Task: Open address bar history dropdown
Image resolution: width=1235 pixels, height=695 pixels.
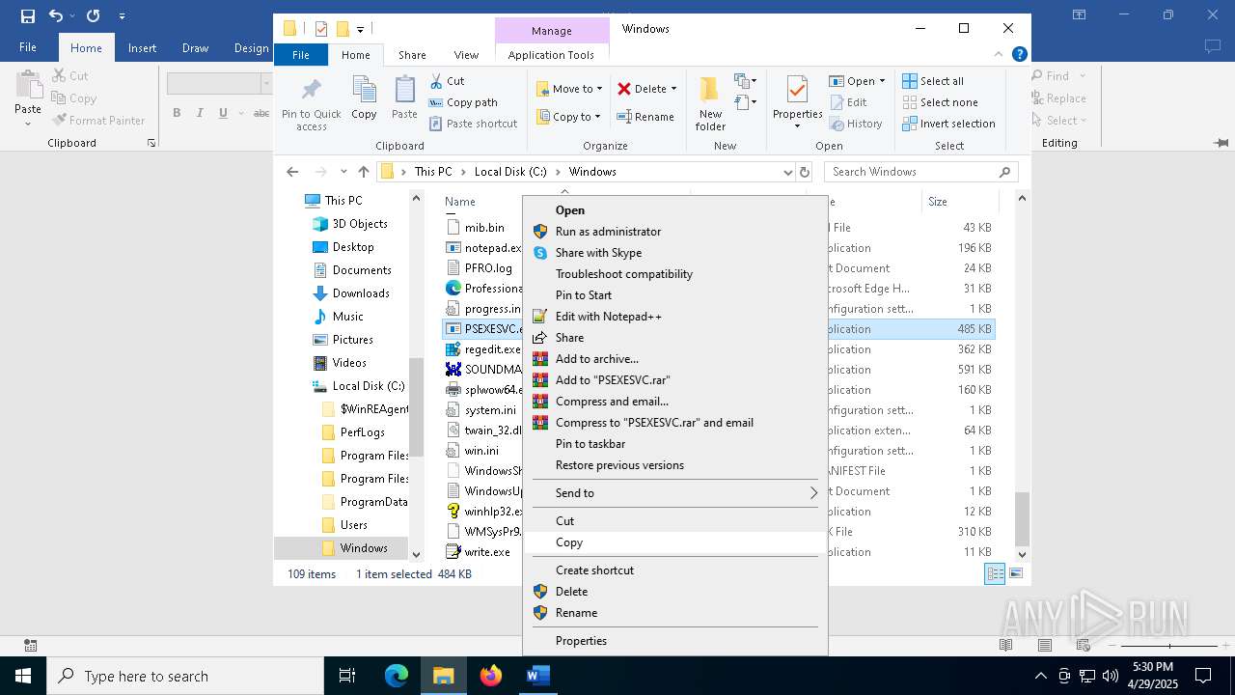Action: [788, 172]
